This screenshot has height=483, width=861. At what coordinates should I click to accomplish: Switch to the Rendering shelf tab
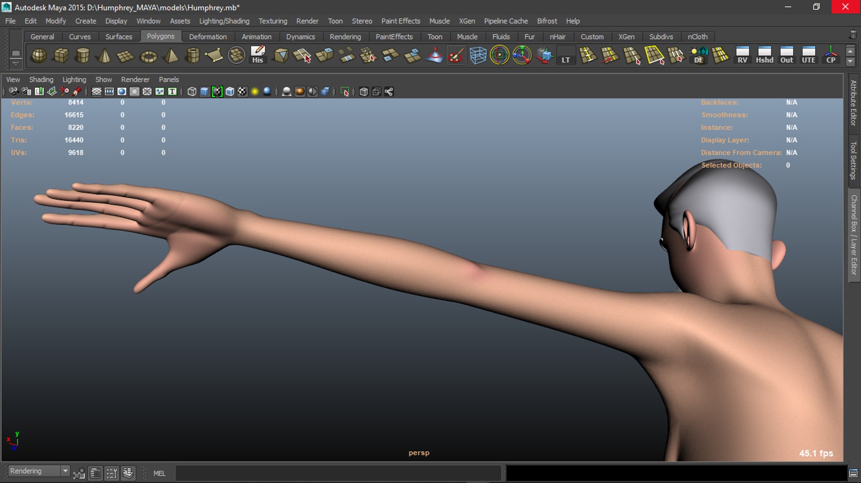pyautogui.click(x=345, y=37)
